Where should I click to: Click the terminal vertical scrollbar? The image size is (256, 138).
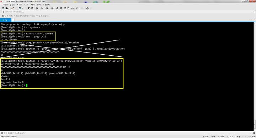pyautogui.click(x=255, y=77)
